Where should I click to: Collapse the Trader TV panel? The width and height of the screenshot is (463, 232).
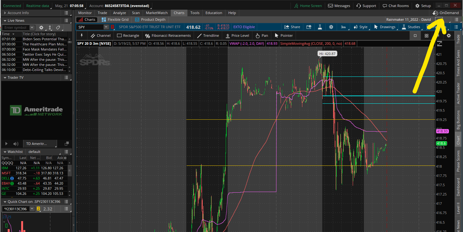pos(4,77)
